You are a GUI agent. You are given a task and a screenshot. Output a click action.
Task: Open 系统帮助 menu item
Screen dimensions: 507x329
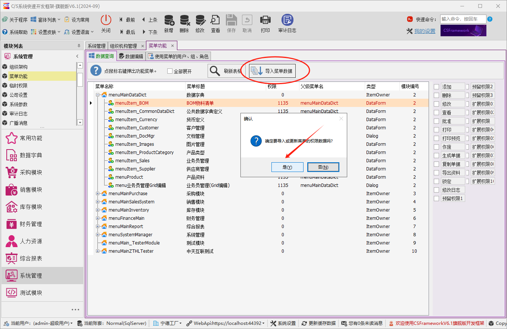tap(15, 32)
